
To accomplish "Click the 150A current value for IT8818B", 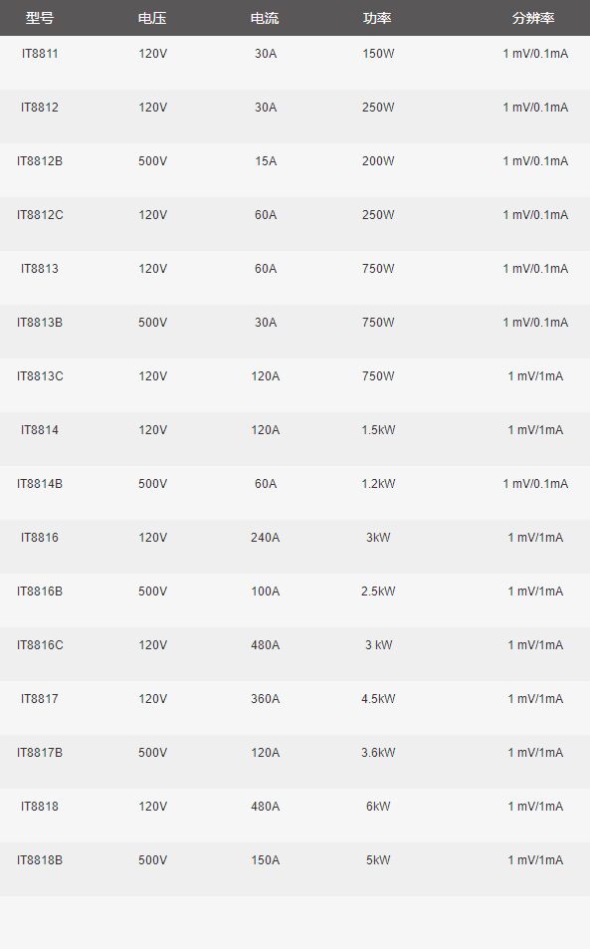I will click(x=266, y=860).
